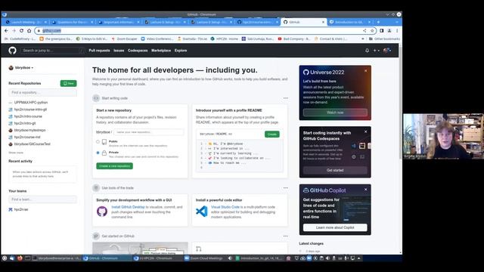484x272 pixels.
Task: Expand the bbrydsoe account switcher dropdown
Action: (x=21, y=67)
